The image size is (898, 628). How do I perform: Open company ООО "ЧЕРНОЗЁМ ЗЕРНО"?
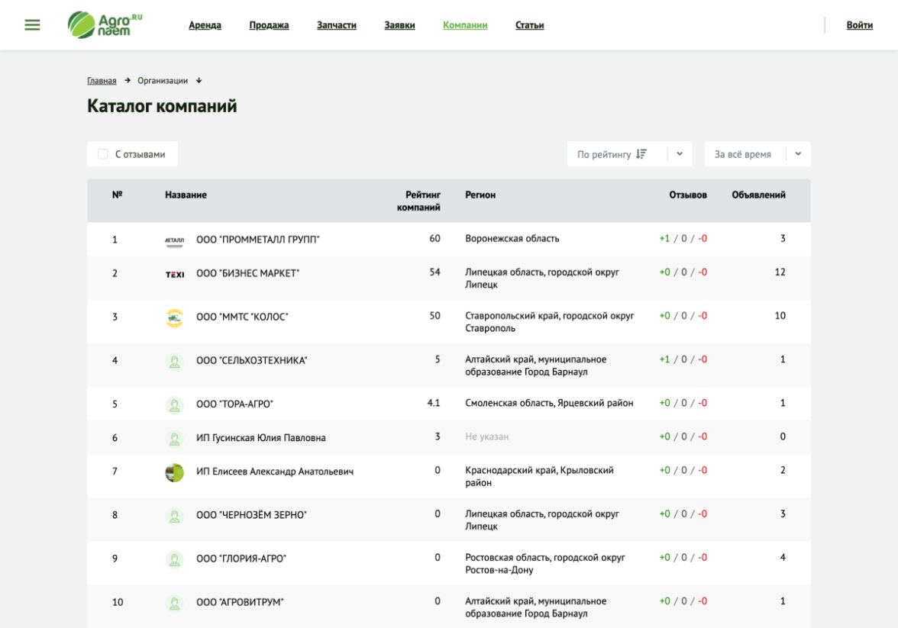(x=251, y=515)
